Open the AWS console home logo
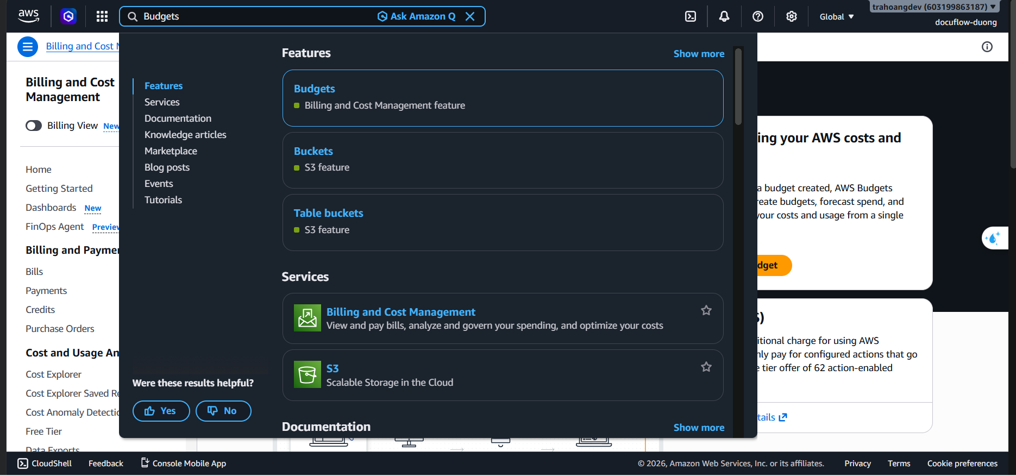 (x=28, y=16)
